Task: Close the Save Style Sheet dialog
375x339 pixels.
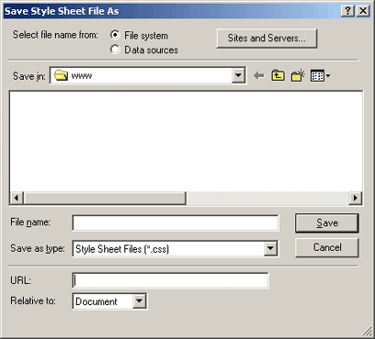Action: (363, 11)
